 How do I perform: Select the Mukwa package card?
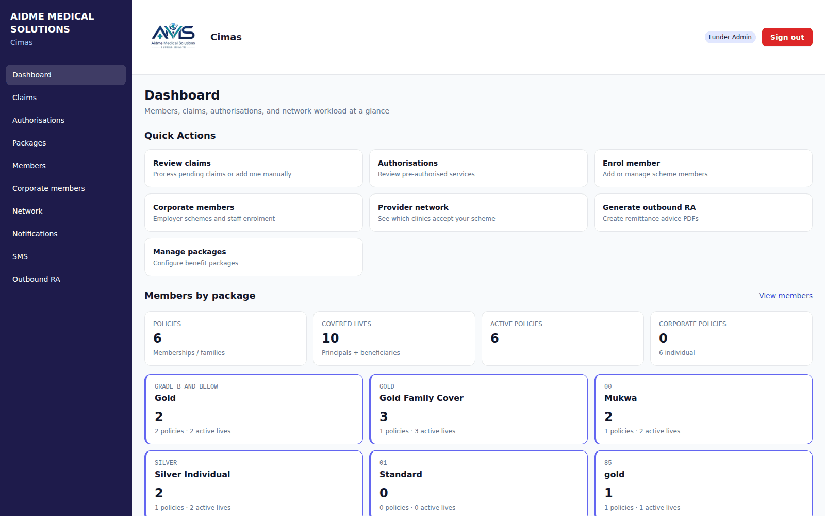pyautogui.click(x=703, y=409)
